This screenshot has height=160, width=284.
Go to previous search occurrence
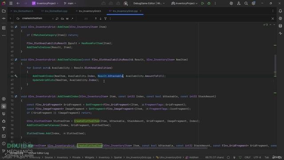(96, 19)
